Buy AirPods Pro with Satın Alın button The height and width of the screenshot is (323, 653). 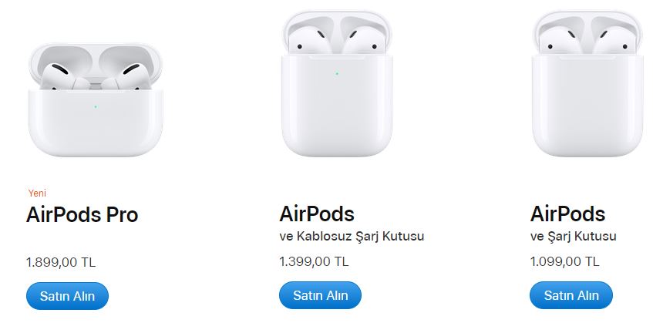coord(68,296)
